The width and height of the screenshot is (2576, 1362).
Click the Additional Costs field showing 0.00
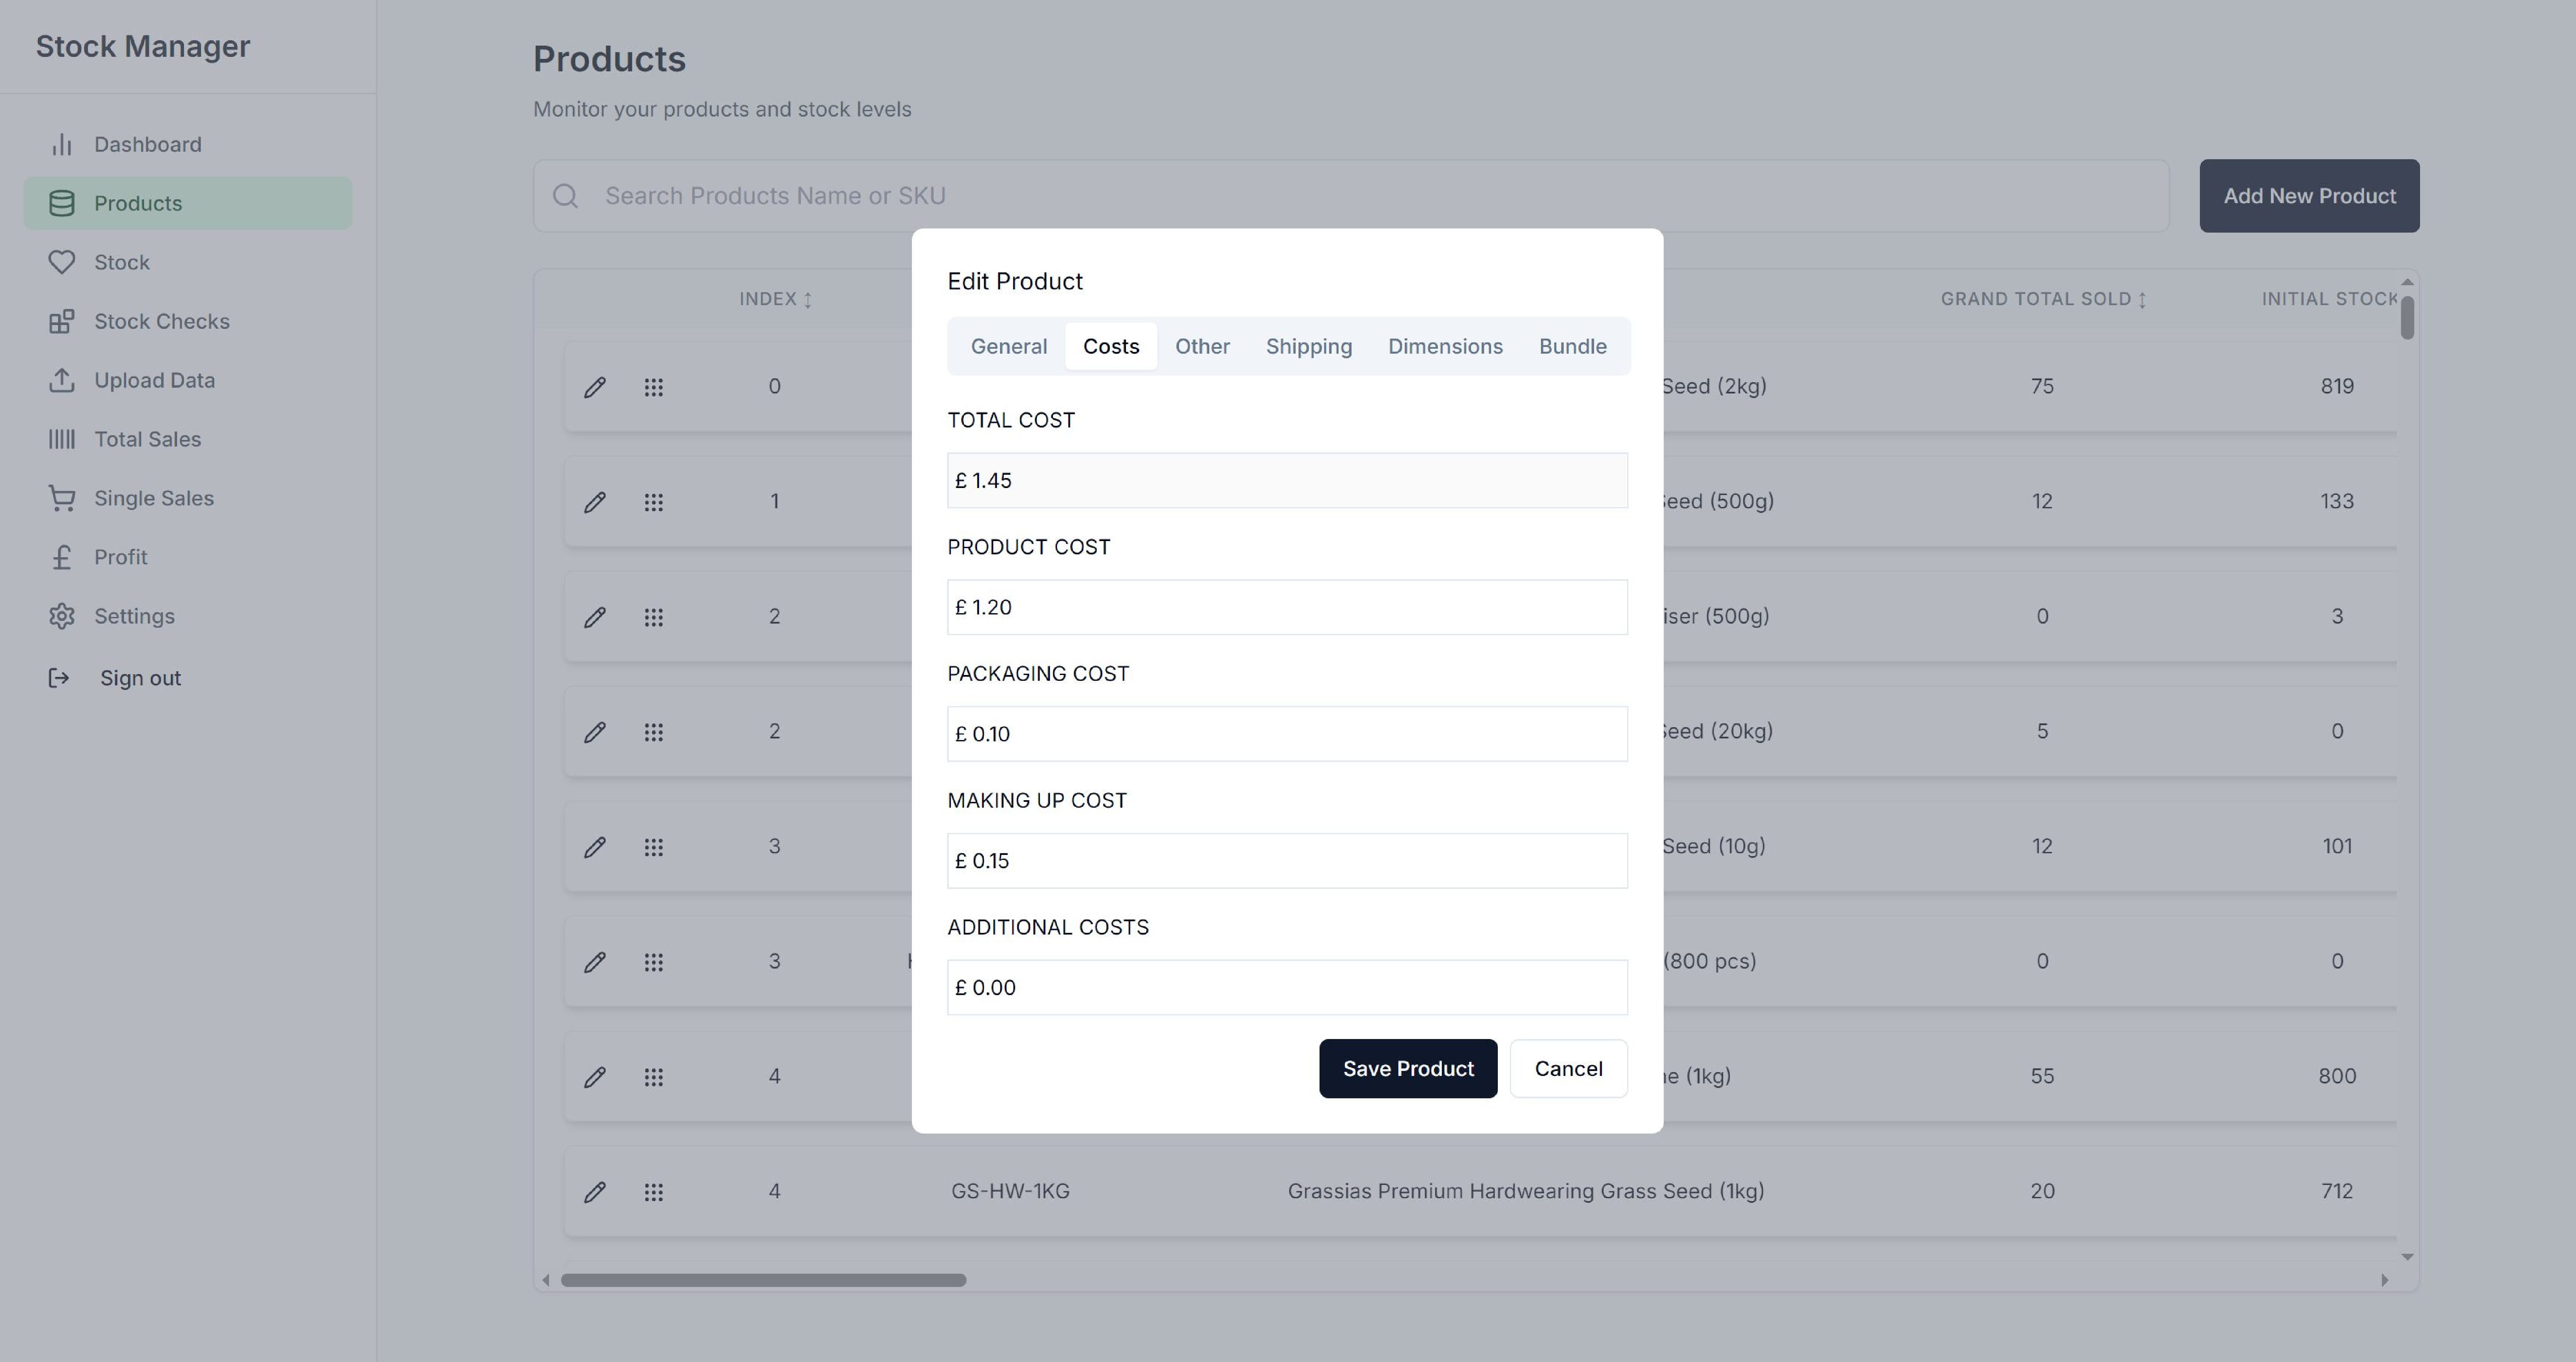point(1287,988)
